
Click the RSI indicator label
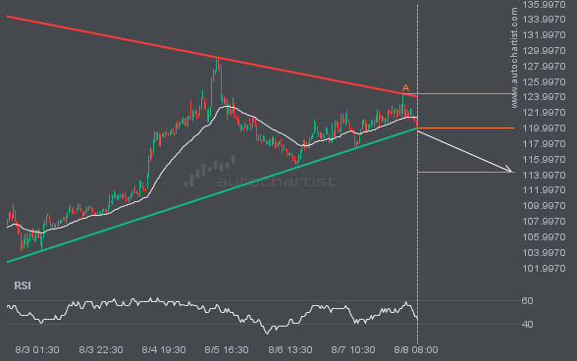coord(23,285)
